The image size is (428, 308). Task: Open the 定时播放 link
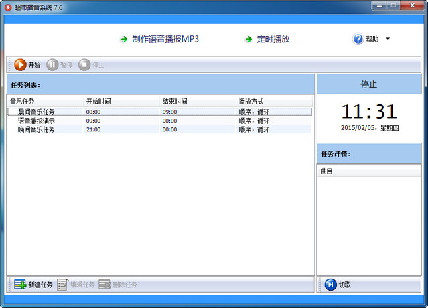(273, 39)
